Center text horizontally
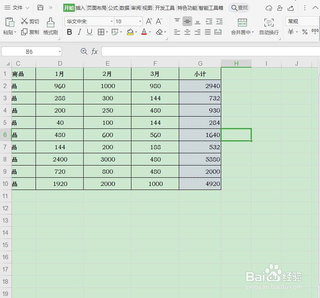The height and width of the screenshot is (298, 320). click(187, 32)
